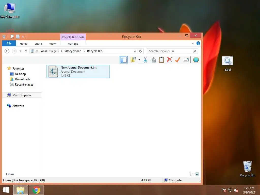This screenshot has height=195, width=260.
Task: Go up one folder level
Action: [26, 51]
